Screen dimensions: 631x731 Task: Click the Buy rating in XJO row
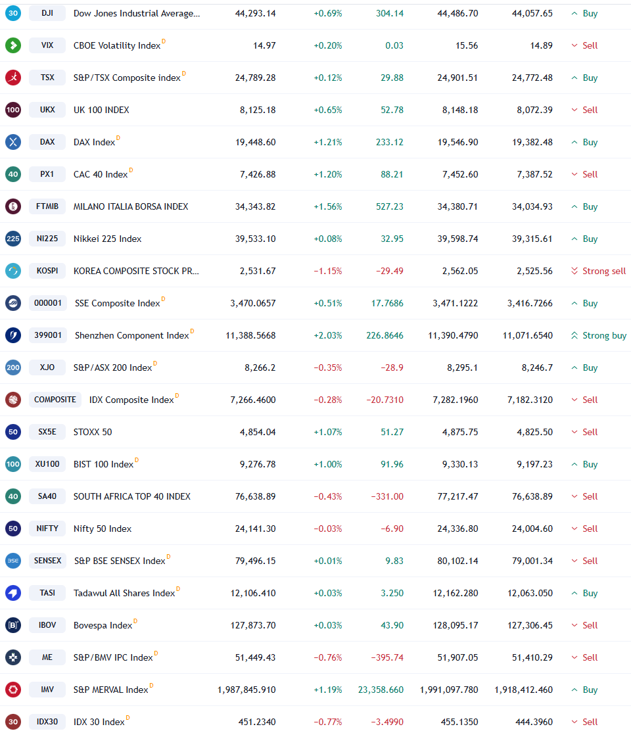click(584, 367)
